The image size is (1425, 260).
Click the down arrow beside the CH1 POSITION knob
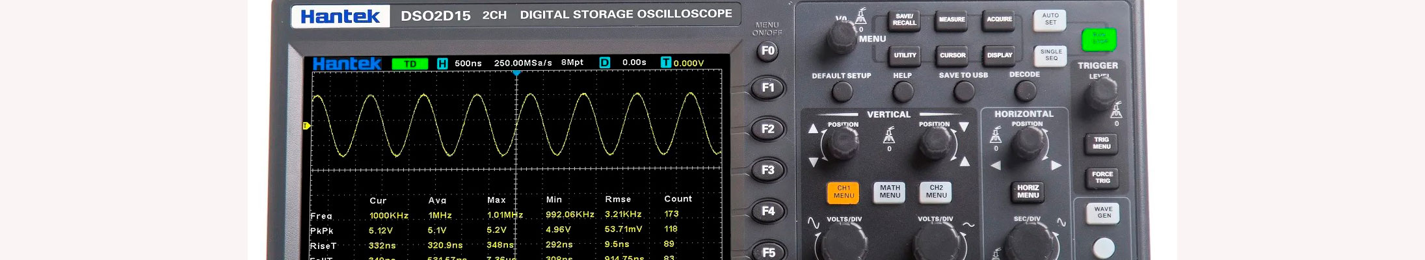click(813, 162)
